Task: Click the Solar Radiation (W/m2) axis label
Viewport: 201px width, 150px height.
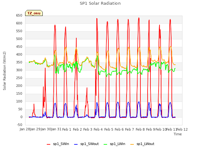Action: [x=4, y=71]
